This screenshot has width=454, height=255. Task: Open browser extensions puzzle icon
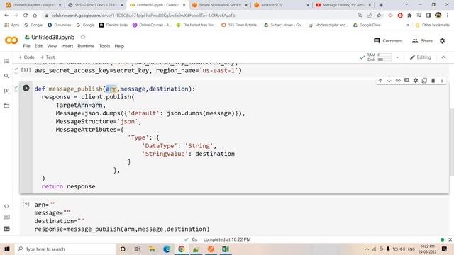click(x=409, y=16)
